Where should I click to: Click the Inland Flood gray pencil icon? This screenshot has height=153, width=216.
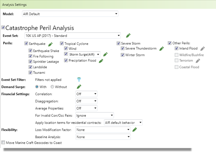(x=202, y=49)
